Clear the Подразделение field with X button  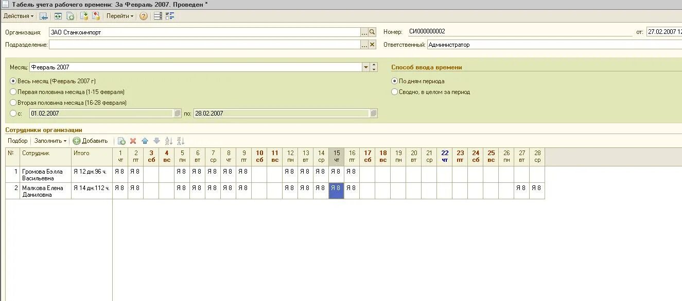click(x=373, y=45)
